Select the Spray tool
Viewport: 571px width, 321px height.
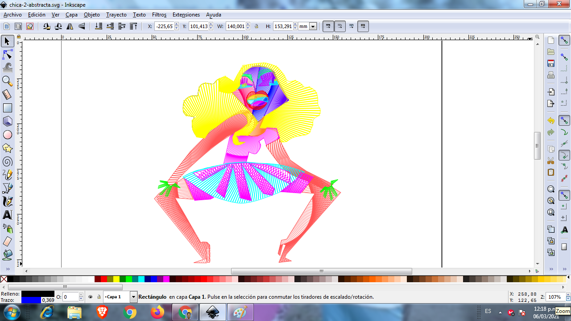7,228
